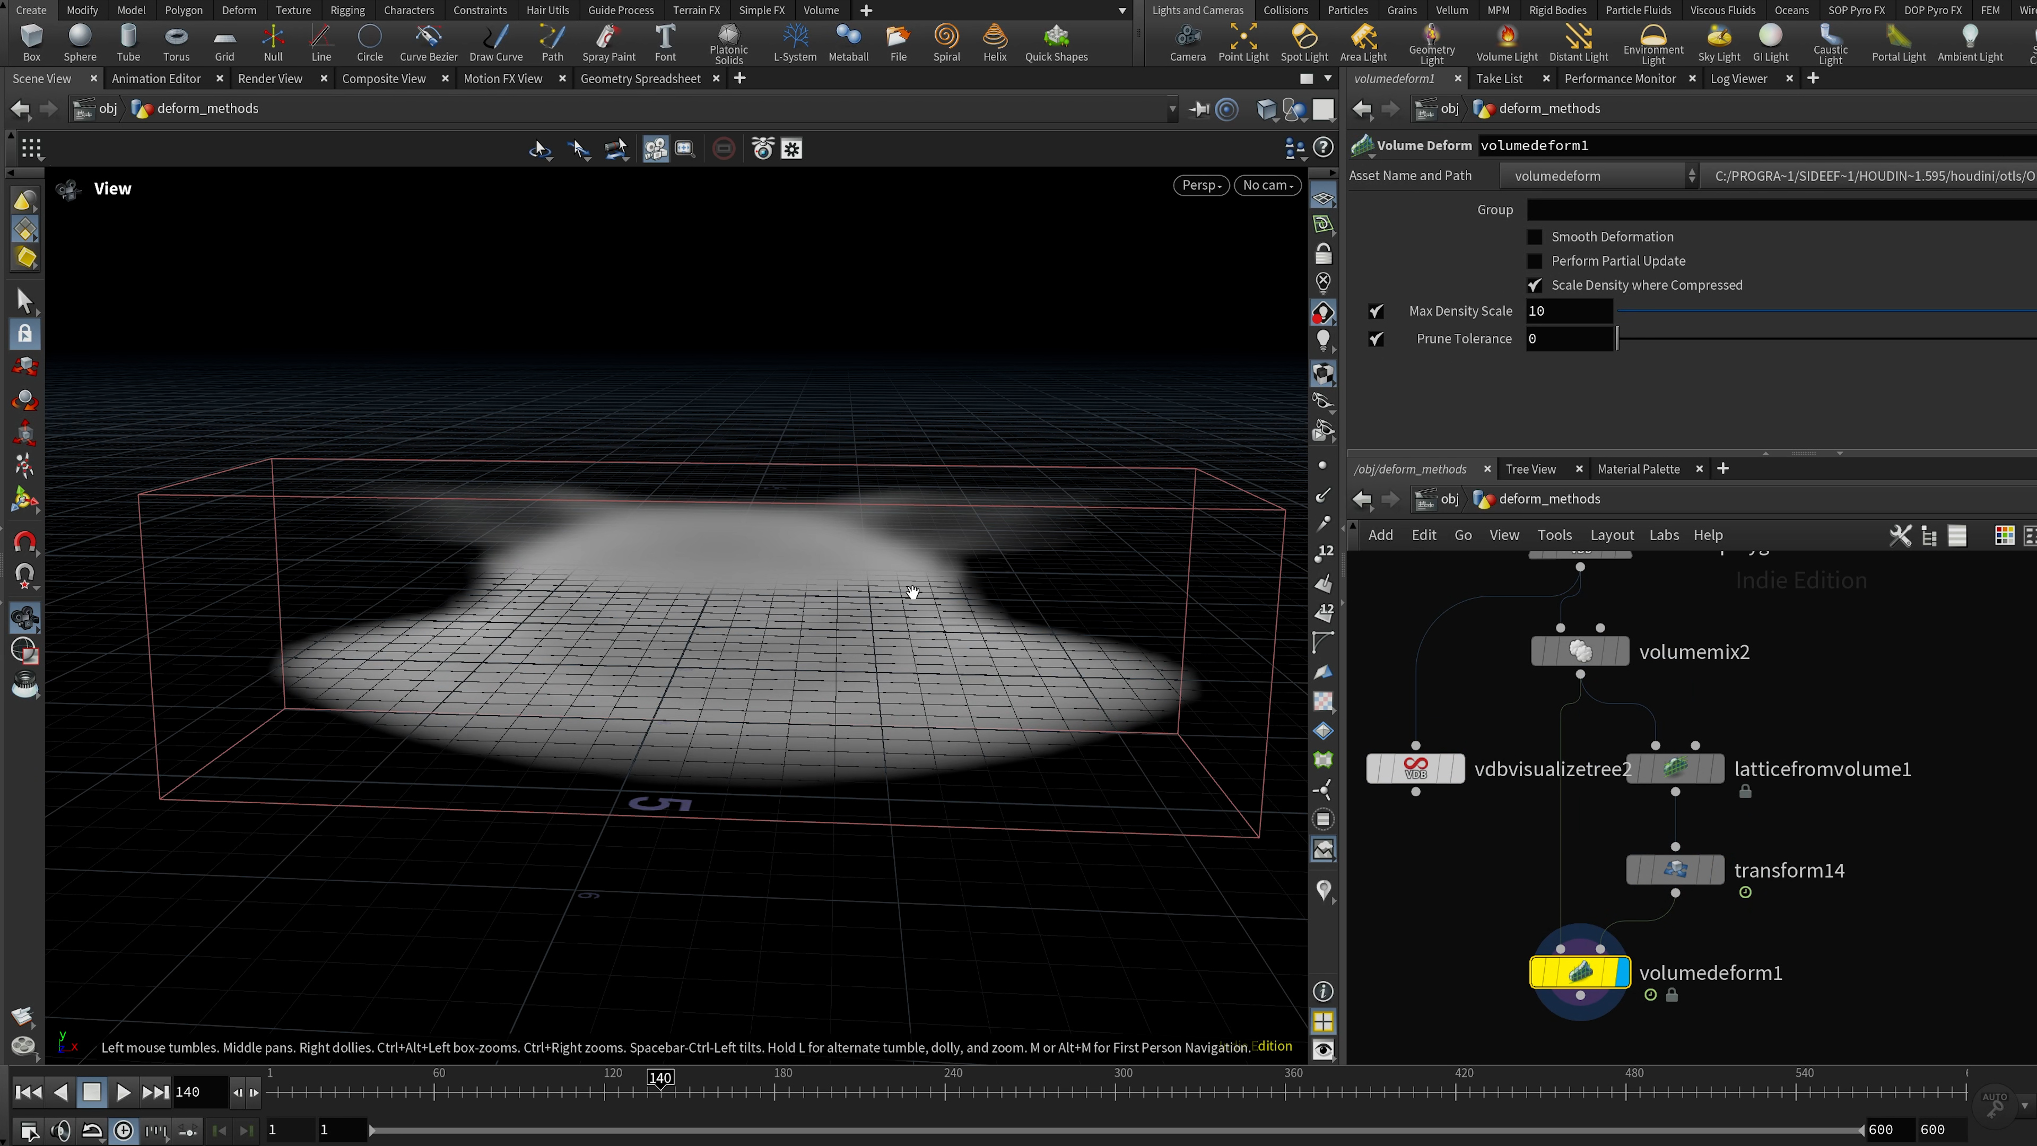Click the obj path button in viewport
The width and height of the screenshot is (2037, 1146).
click(x=107, y=108)
